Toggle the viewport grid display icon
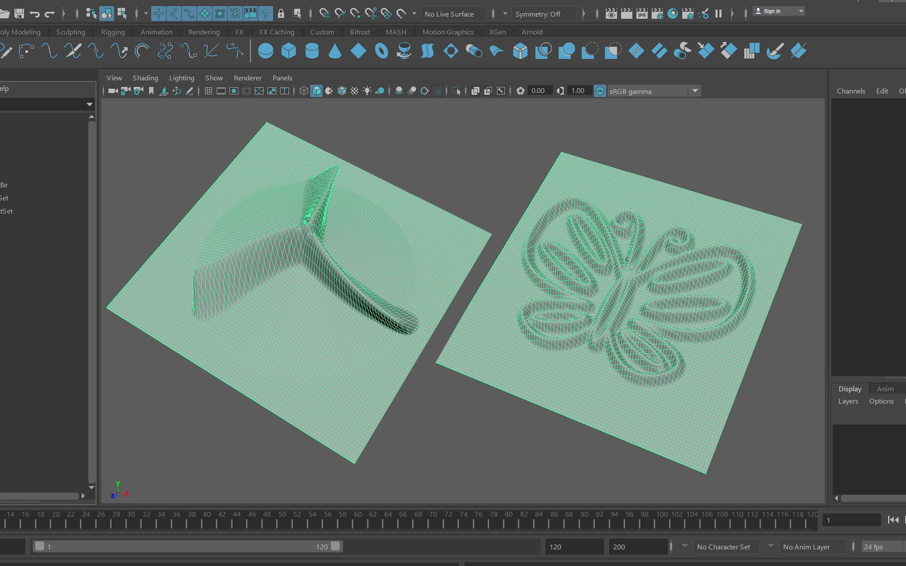This screenshot has width=906, height=566. 208,91
